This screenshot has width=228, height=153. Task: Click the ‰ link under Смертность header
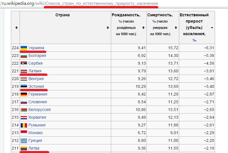[154, 21]
